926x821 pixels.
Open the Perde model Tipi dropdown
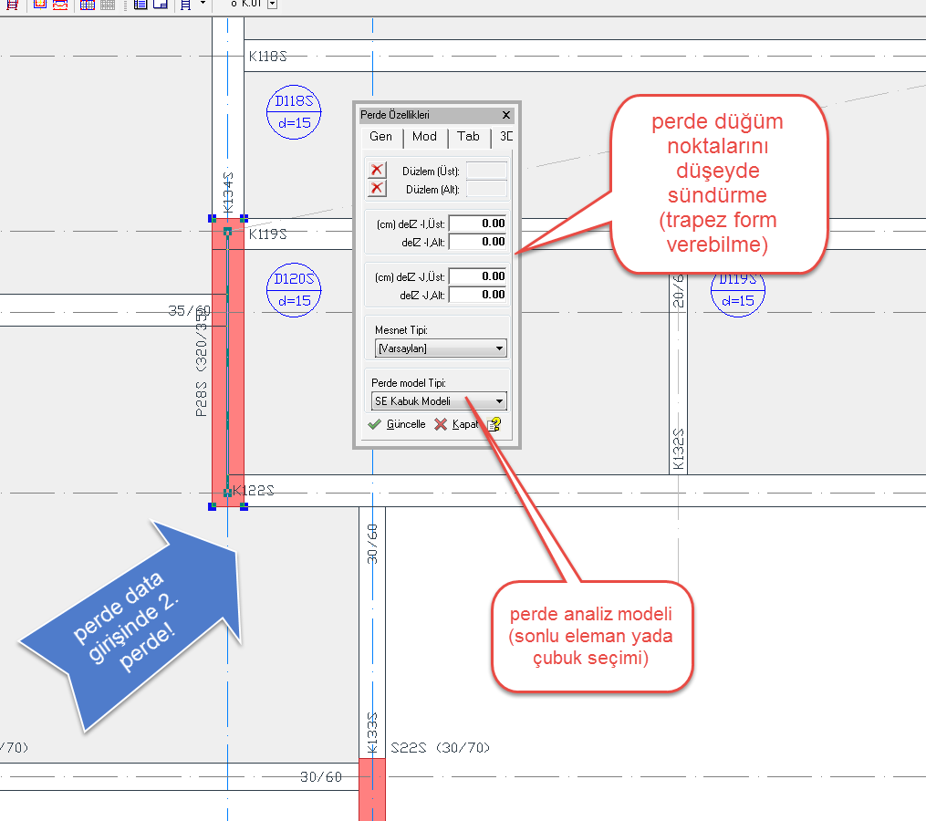[441, 400]
